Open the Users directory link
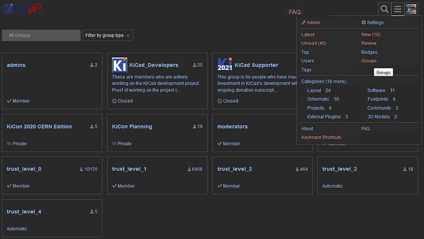The width and height of the screenshot is (424, 239). click(308, 61)
